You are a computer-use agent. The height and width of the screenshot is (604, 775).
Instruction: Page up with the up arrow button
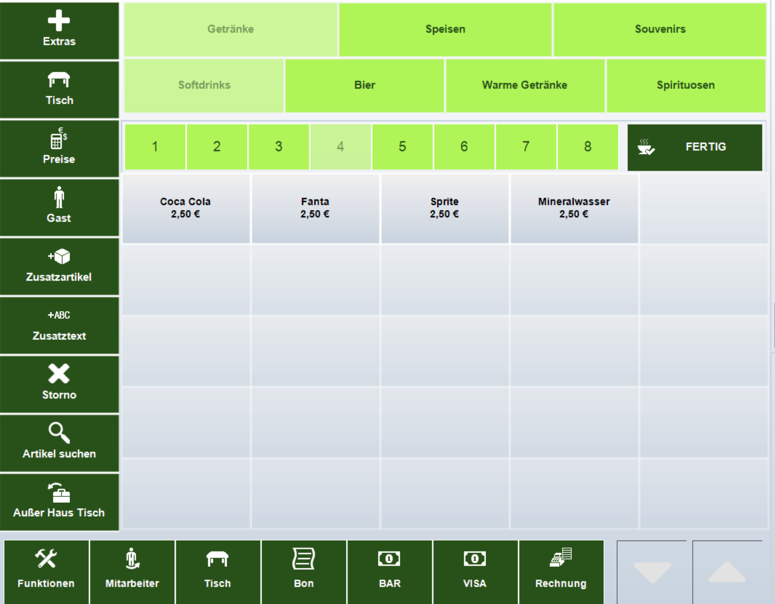(x=727, y=572)
